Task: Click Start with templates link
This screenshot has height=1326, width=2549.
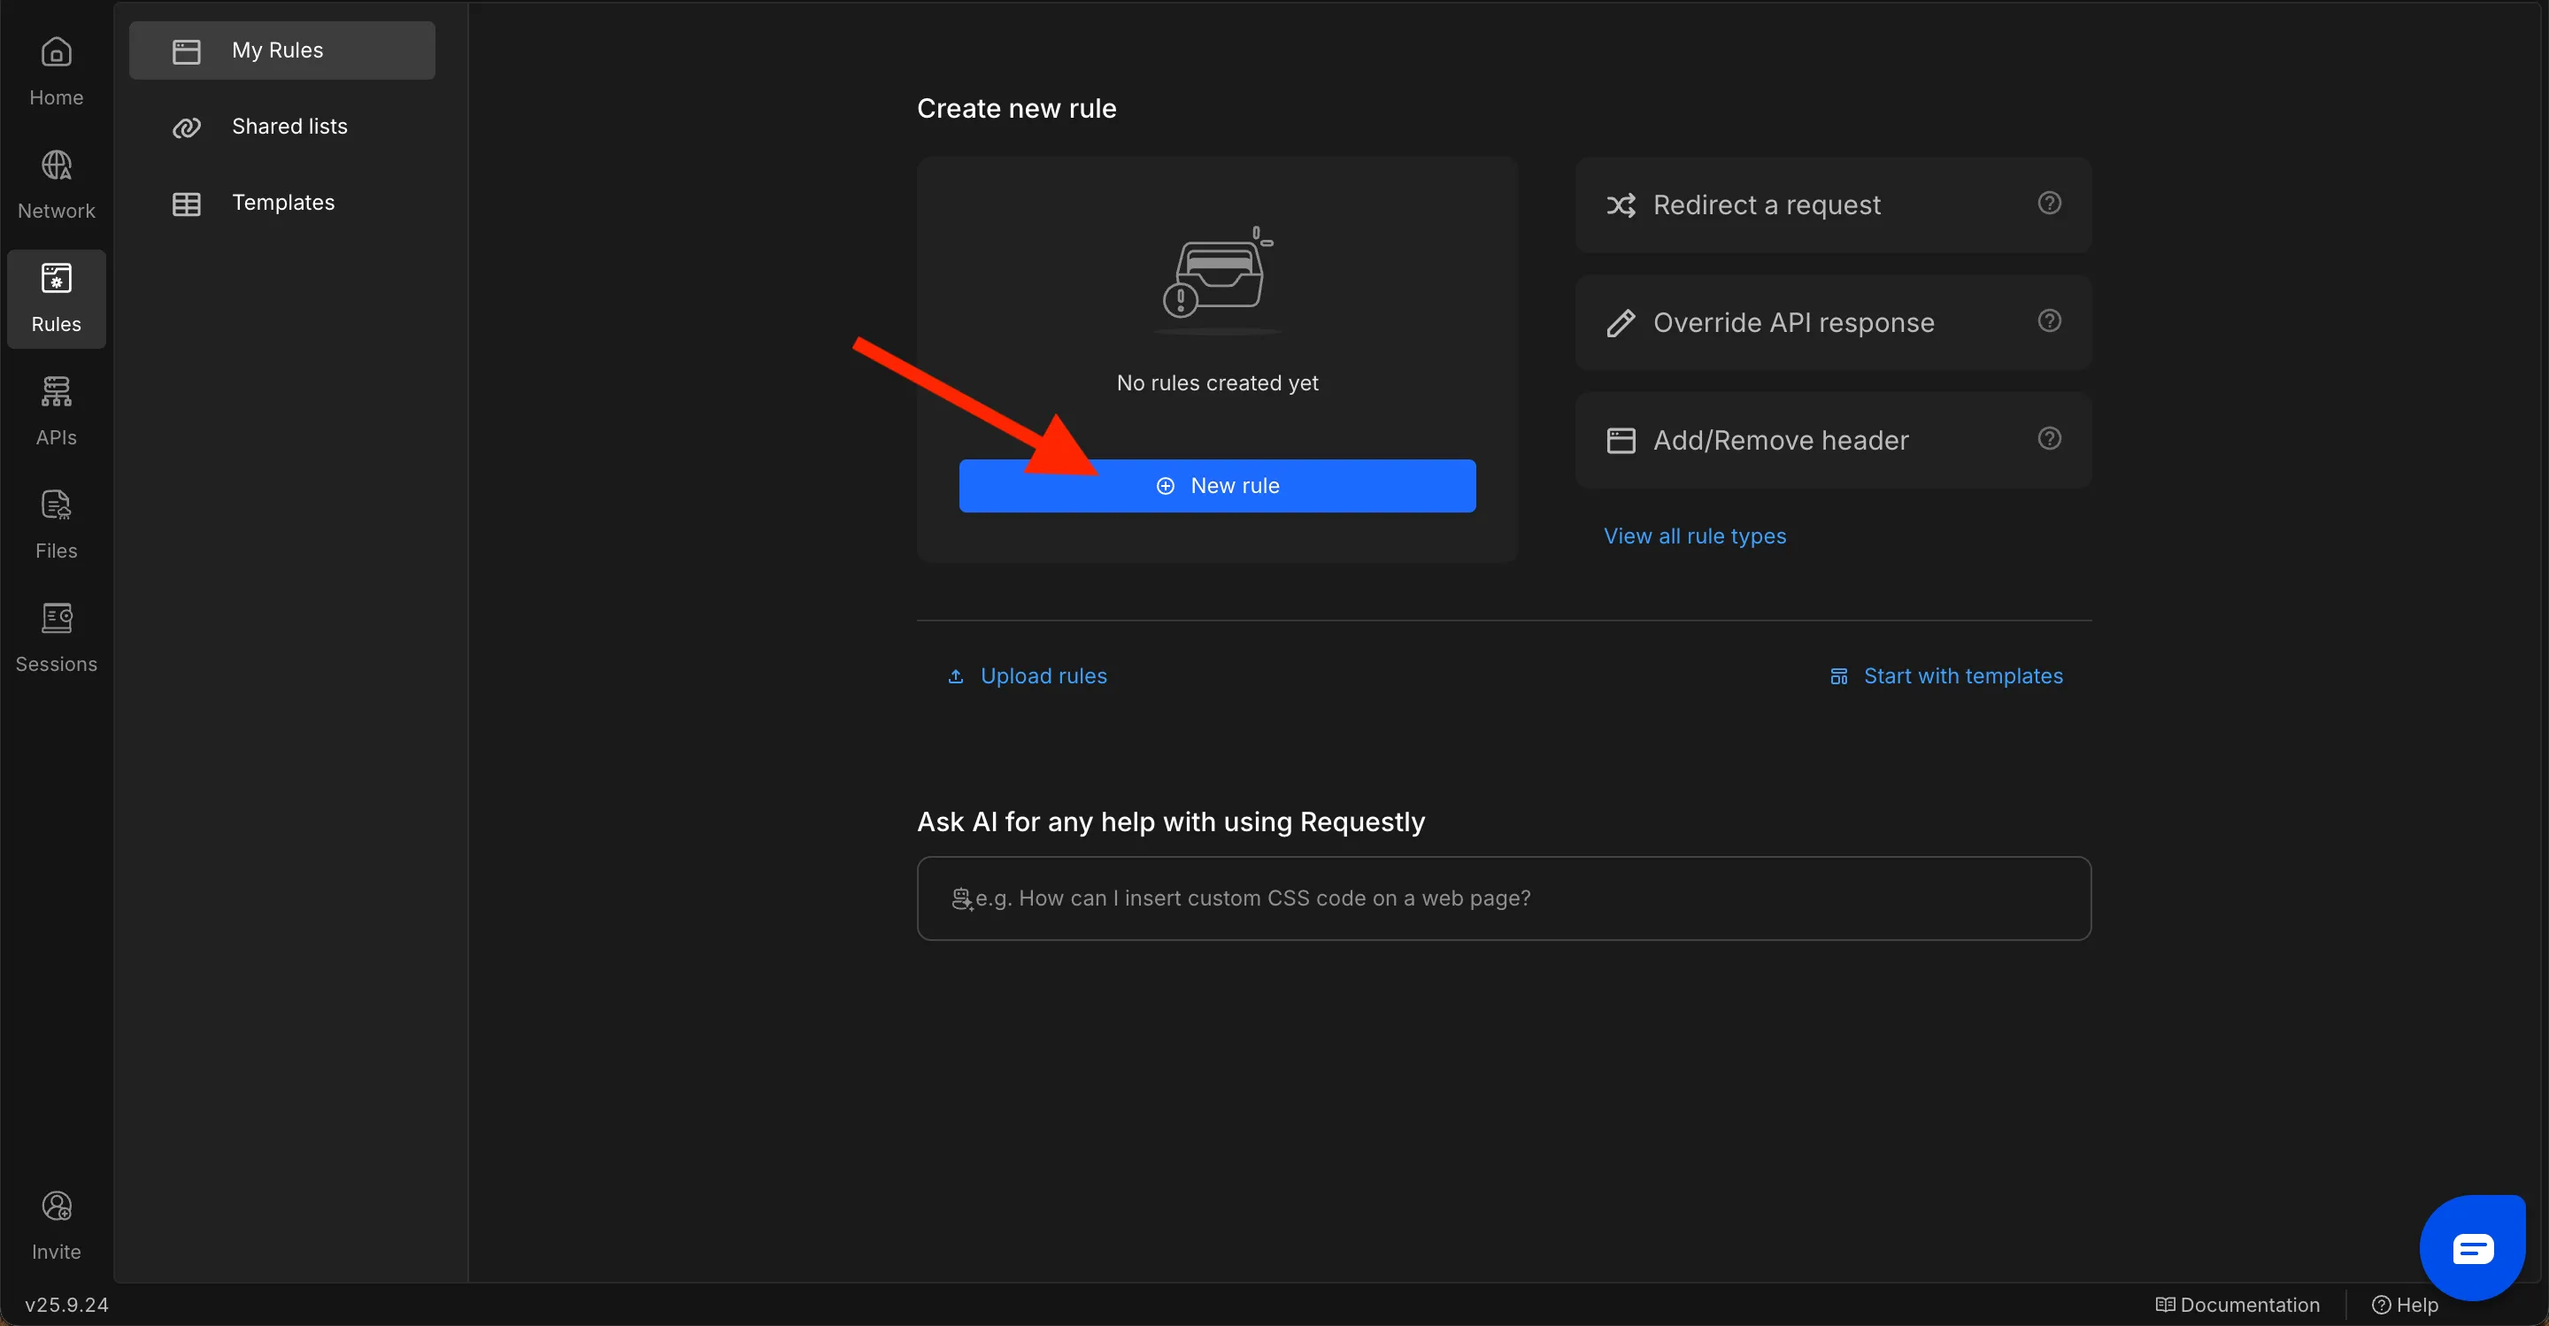Action: 1962,676
